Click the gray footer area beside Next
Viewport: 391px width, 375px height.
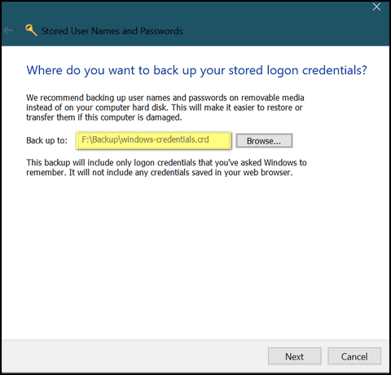pos(136,356)
